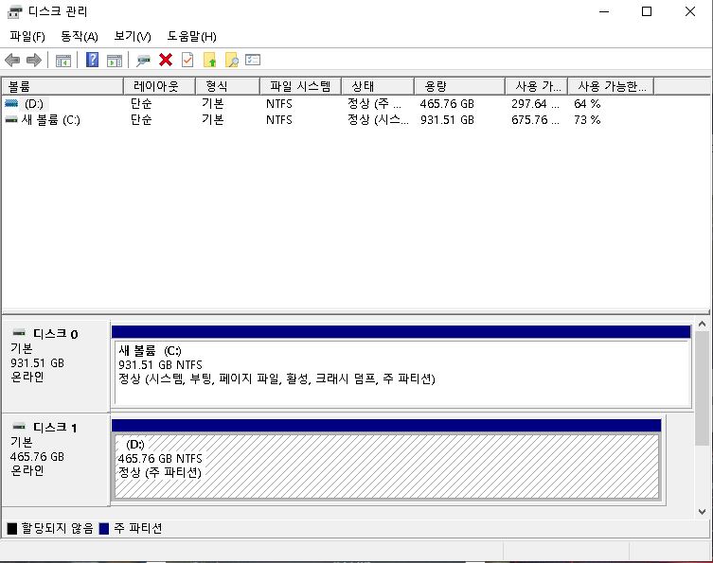This screenshot has width=713, height=563.
Task: Select the (D:) volume row name
Action: click(34, 103)
